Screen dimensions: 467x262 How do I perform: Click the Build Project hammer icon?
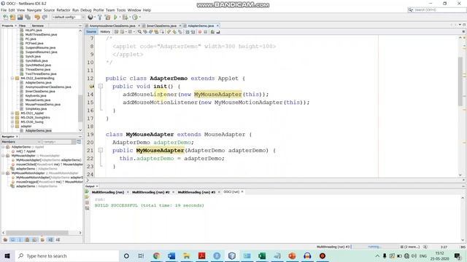(x=100, y=17)
